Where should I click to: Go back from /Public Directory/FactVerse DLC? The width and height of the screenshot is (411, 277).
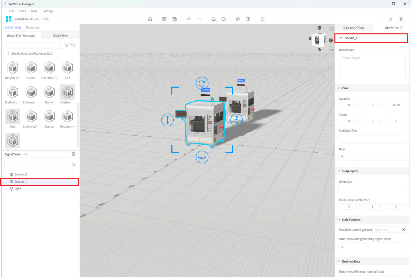pos(8,53)
